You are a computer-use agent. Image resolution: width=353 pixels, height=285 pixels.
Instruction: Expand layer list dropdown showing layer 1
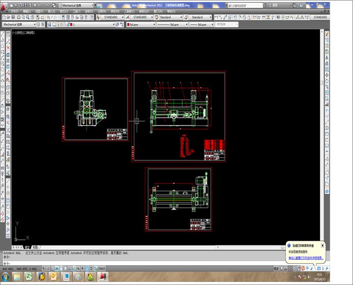point(113,24)
